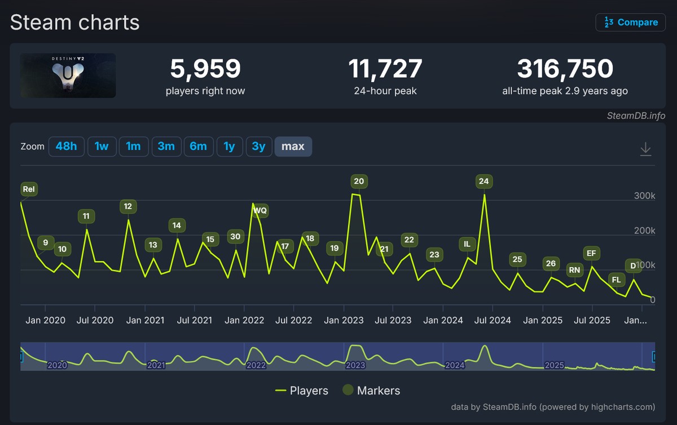Image resolution: width=677 pixels, height=425 pixels.
Task: Click the Rel release marker
Action: [29, 189]
